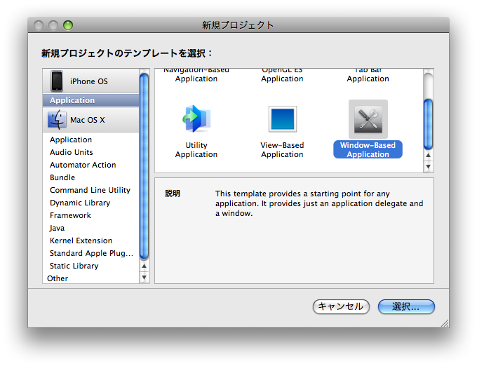Click the Mac OS X Finder icon

click(57, 120)
